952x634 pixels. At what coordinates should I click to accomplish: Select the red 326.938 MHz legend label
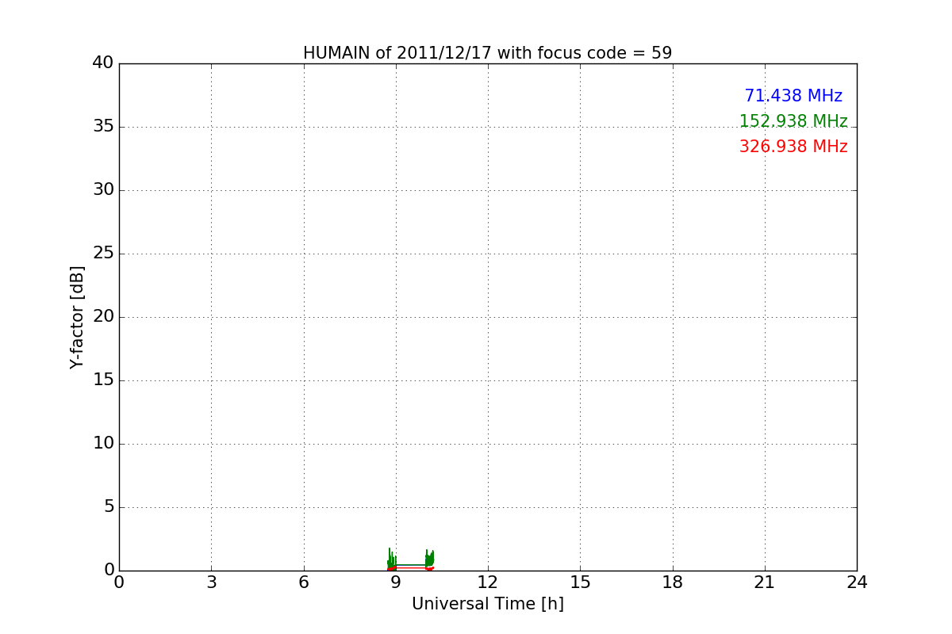tap(793, 147)
